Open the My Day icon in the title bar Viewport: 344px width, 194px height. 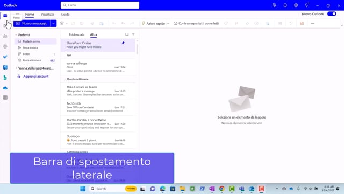tap(274, 5)
